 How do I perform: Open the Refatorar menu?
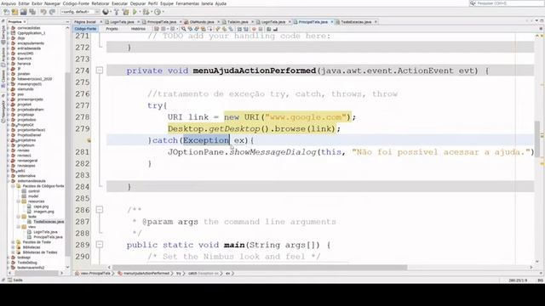click(x=100, y=3)
